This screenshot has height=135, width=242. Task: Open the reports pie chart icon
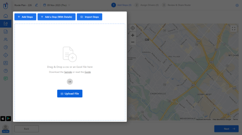point(5,47)
